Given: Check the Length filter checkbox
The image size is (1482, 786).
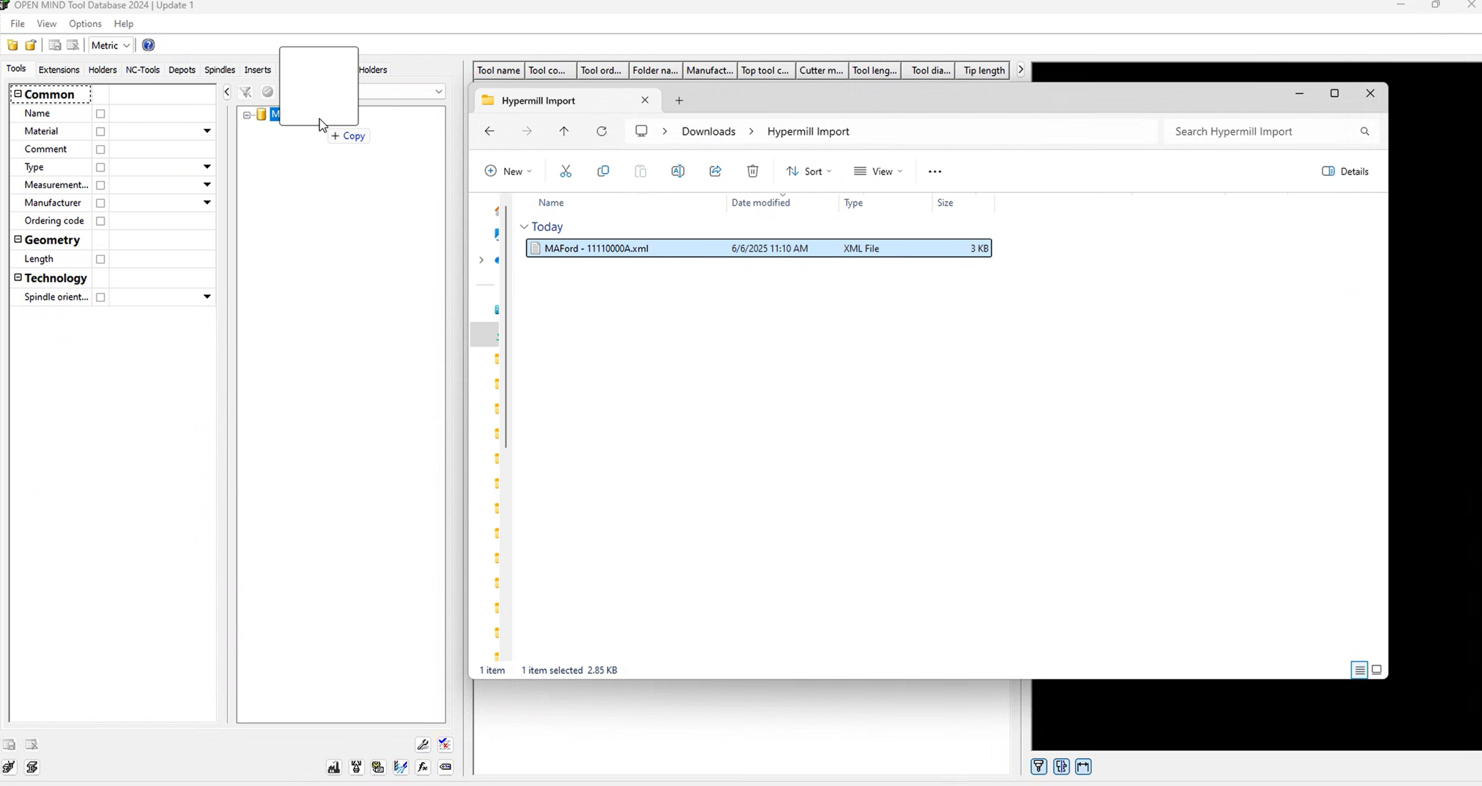Looking at the screenshot, I should (101, 259).
